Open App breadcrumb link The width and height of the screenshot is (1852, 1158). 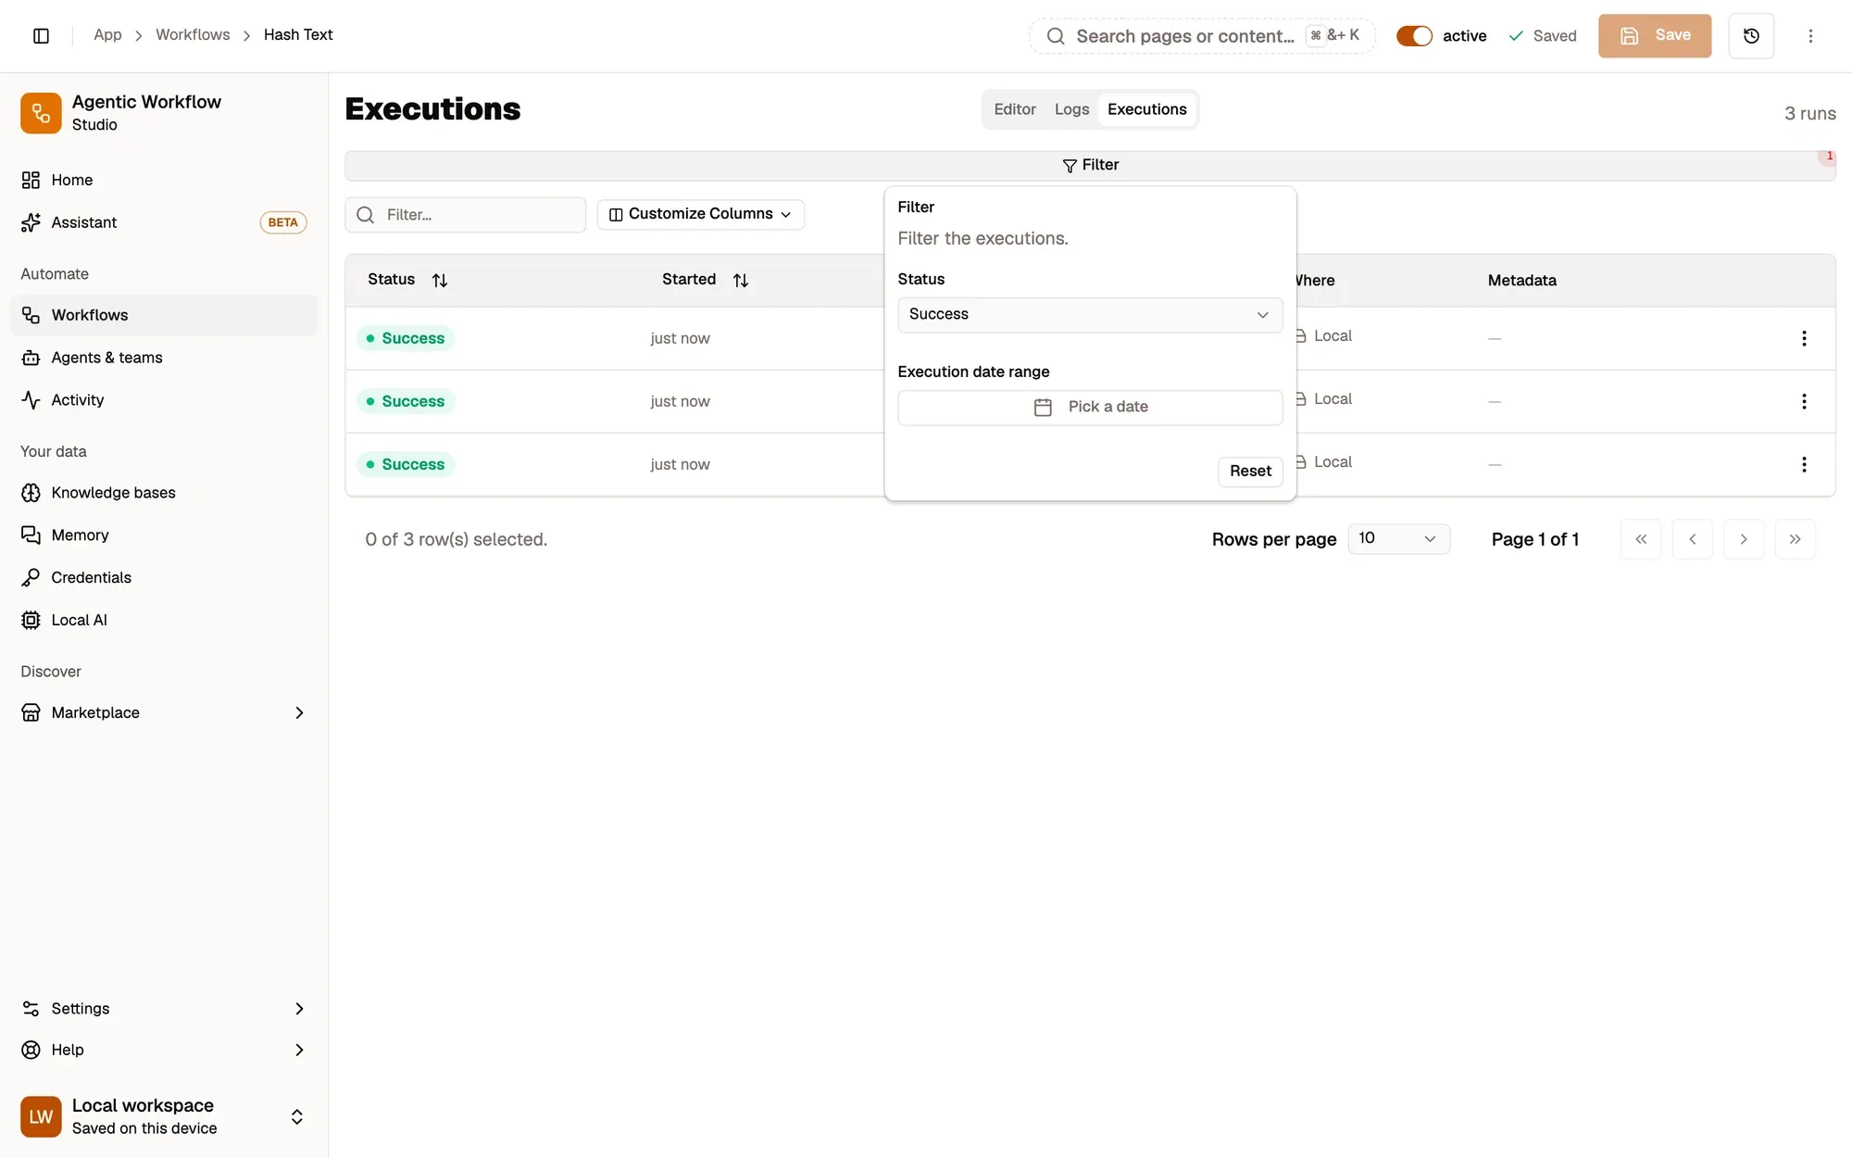(107, 35)
